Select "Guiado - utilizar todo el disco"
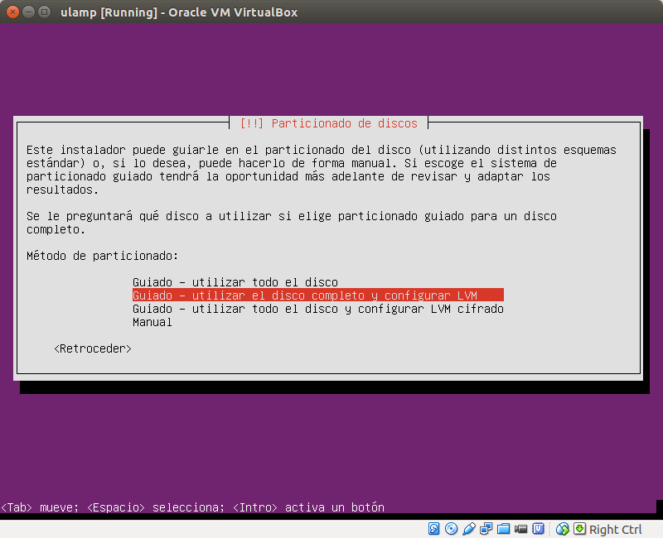The width and height of the screenshot is (663, 538). [x=236, y=281]
